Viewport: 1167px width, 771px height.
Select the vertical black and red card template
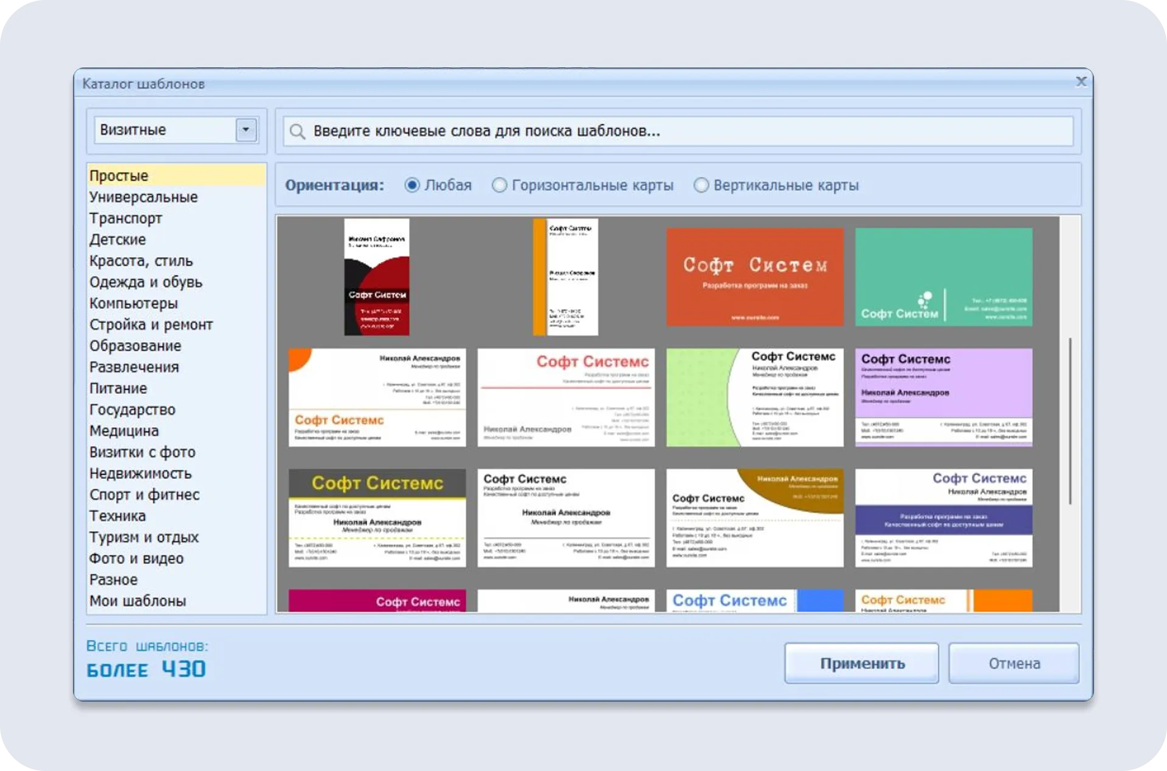pos(377,277)
